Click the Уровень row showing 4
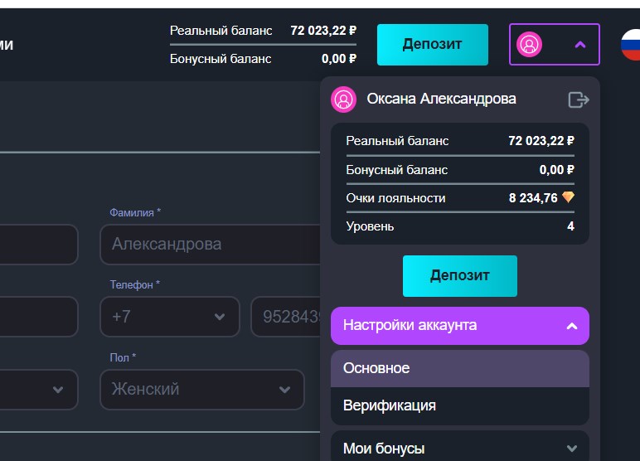 [x=459, y=226]
